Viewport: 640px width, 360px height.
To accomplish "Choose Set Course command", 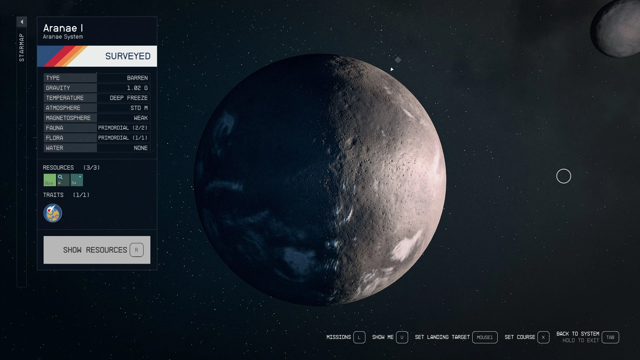I will coord(520,337).
